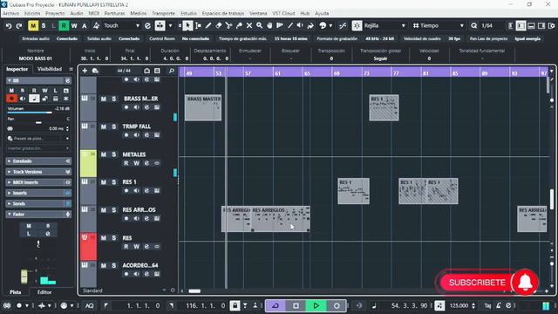Screen dimensions: 558x314
Task: Expand the Ensolado inspector section
Action: tap(38, 161)
